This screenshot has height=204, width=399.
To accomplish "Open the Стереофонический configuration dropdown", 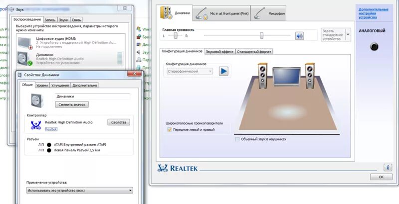I will tap(190, 71).
